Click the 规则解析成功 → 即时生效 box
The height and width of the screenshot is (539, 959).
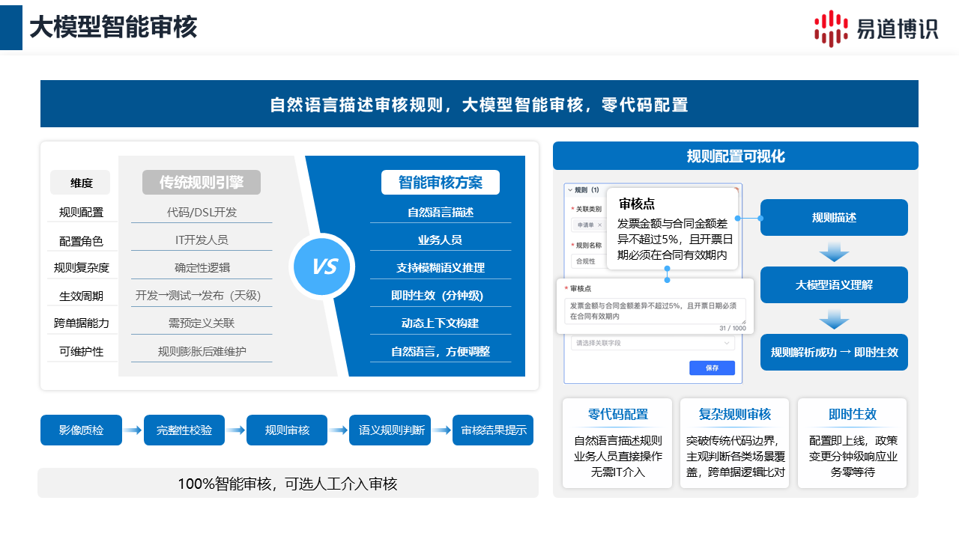834,352
